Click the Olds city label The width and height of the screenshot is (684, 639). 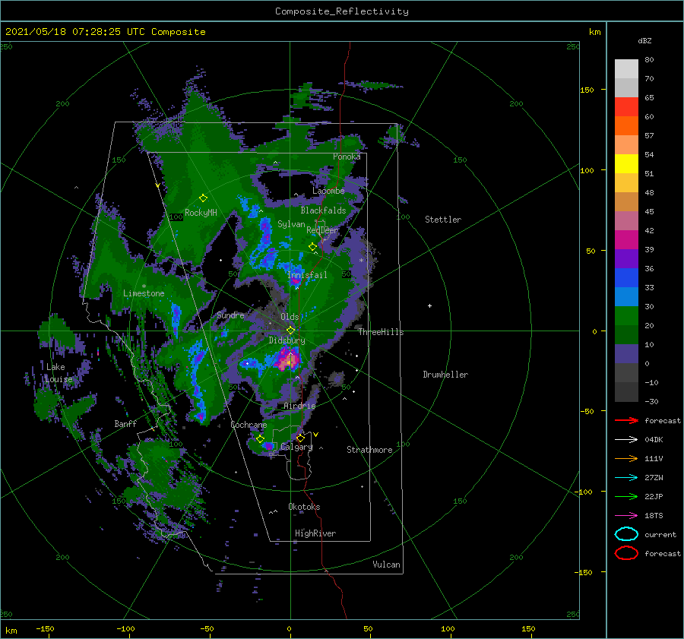pyautogui.click(x=290, y=317)
